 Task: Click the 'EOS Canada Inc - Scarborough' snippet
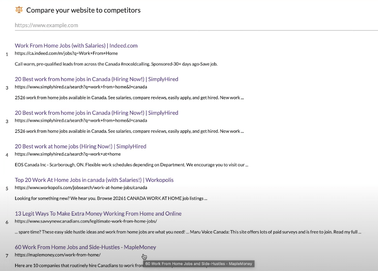point(131,165)
